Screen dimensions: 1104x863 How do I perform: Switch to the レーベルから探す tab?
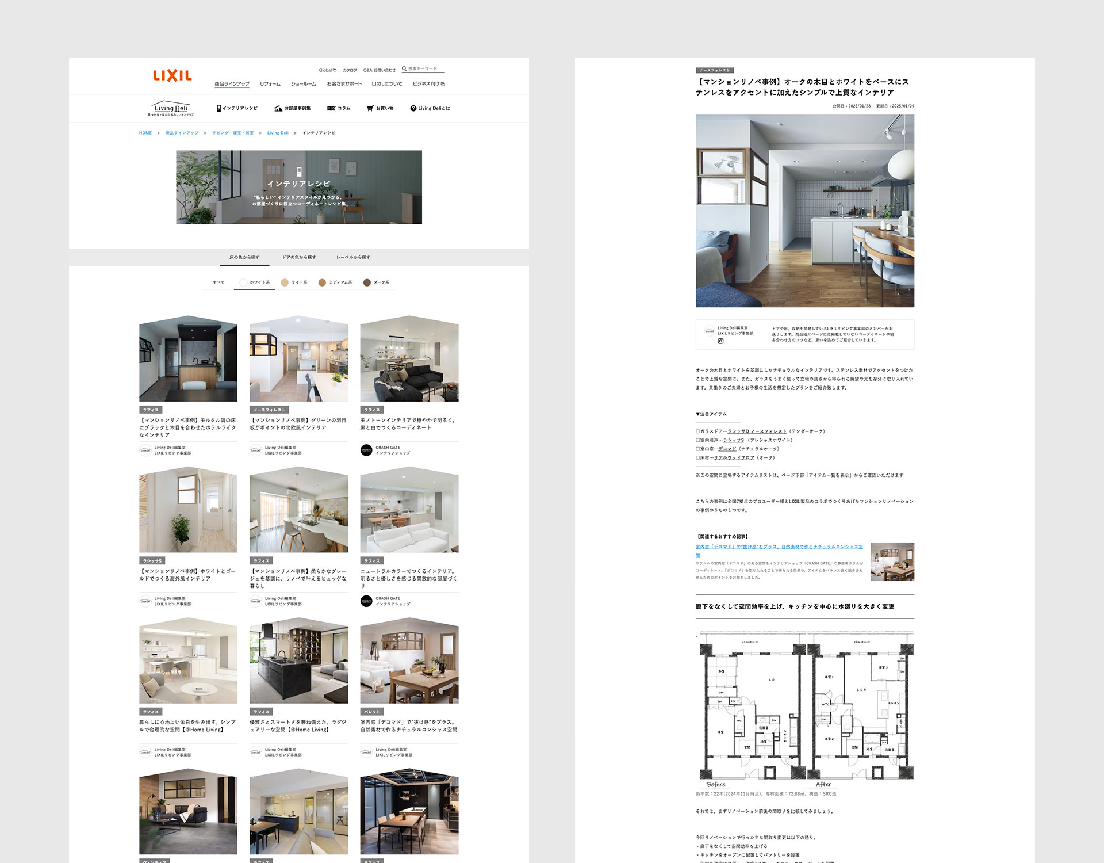click(x=353, y=257)
